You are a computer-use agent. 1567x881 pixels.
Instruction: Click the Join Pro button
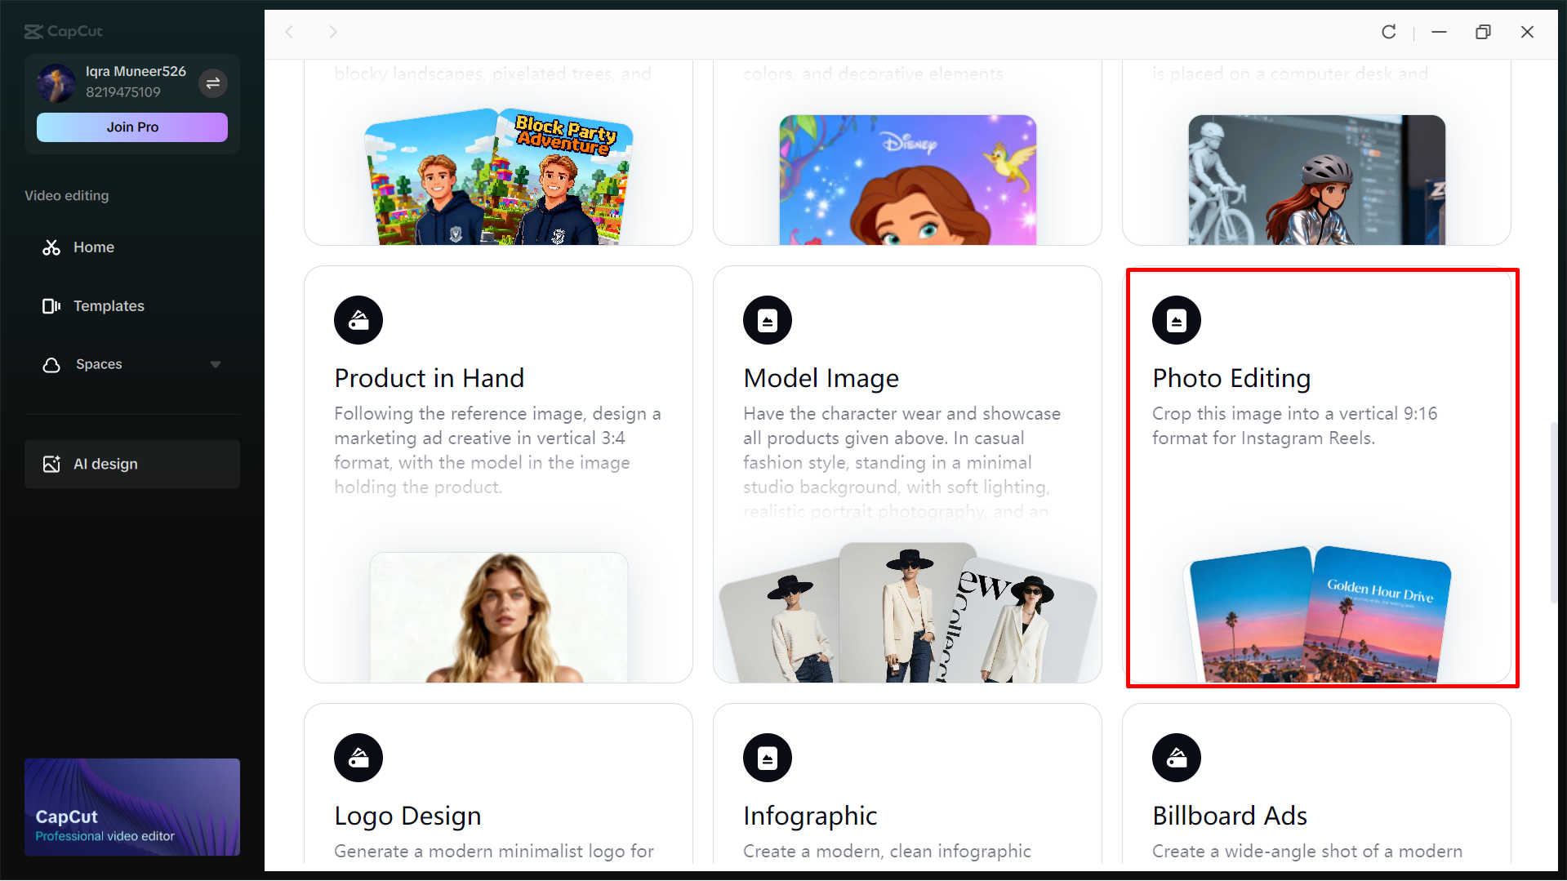coord(131,127)
